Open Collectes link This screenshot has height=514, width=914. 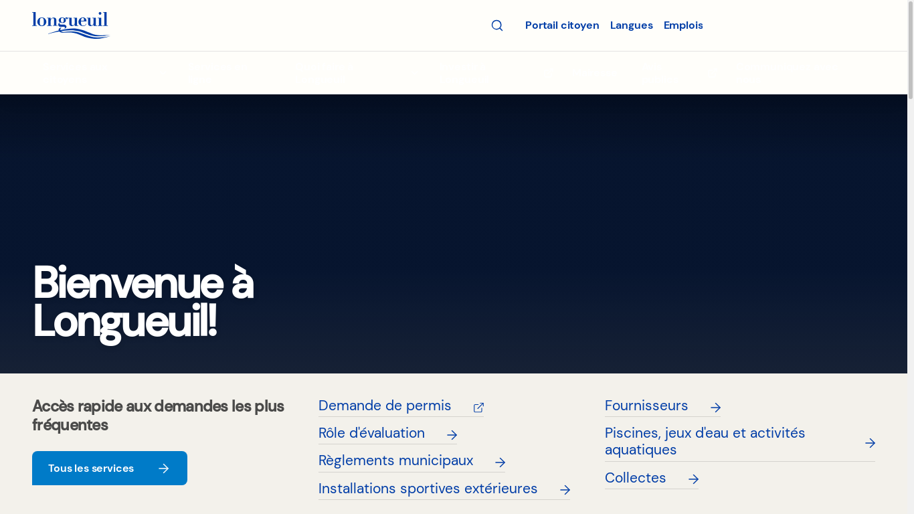652,479
